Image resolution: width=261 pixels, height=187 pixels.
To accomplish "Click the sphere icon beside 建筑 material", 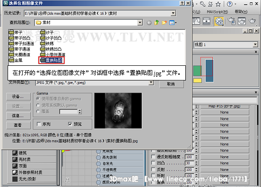I will tap(15, 153).
